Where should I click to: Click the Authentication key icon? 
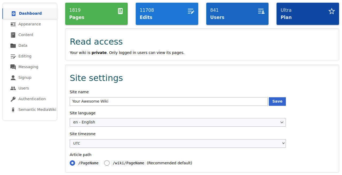click(x=13, y=99)
